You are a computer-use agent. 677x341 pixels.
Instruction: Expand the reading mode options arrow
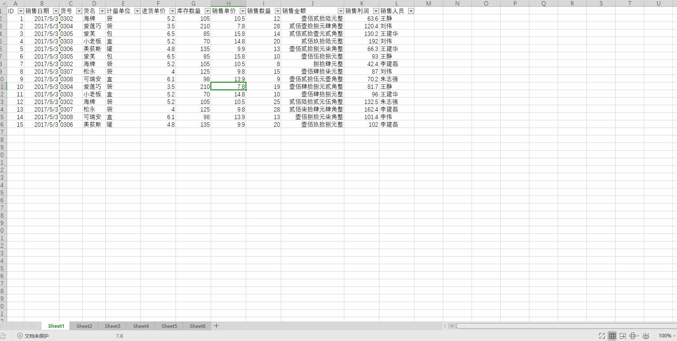638,336
